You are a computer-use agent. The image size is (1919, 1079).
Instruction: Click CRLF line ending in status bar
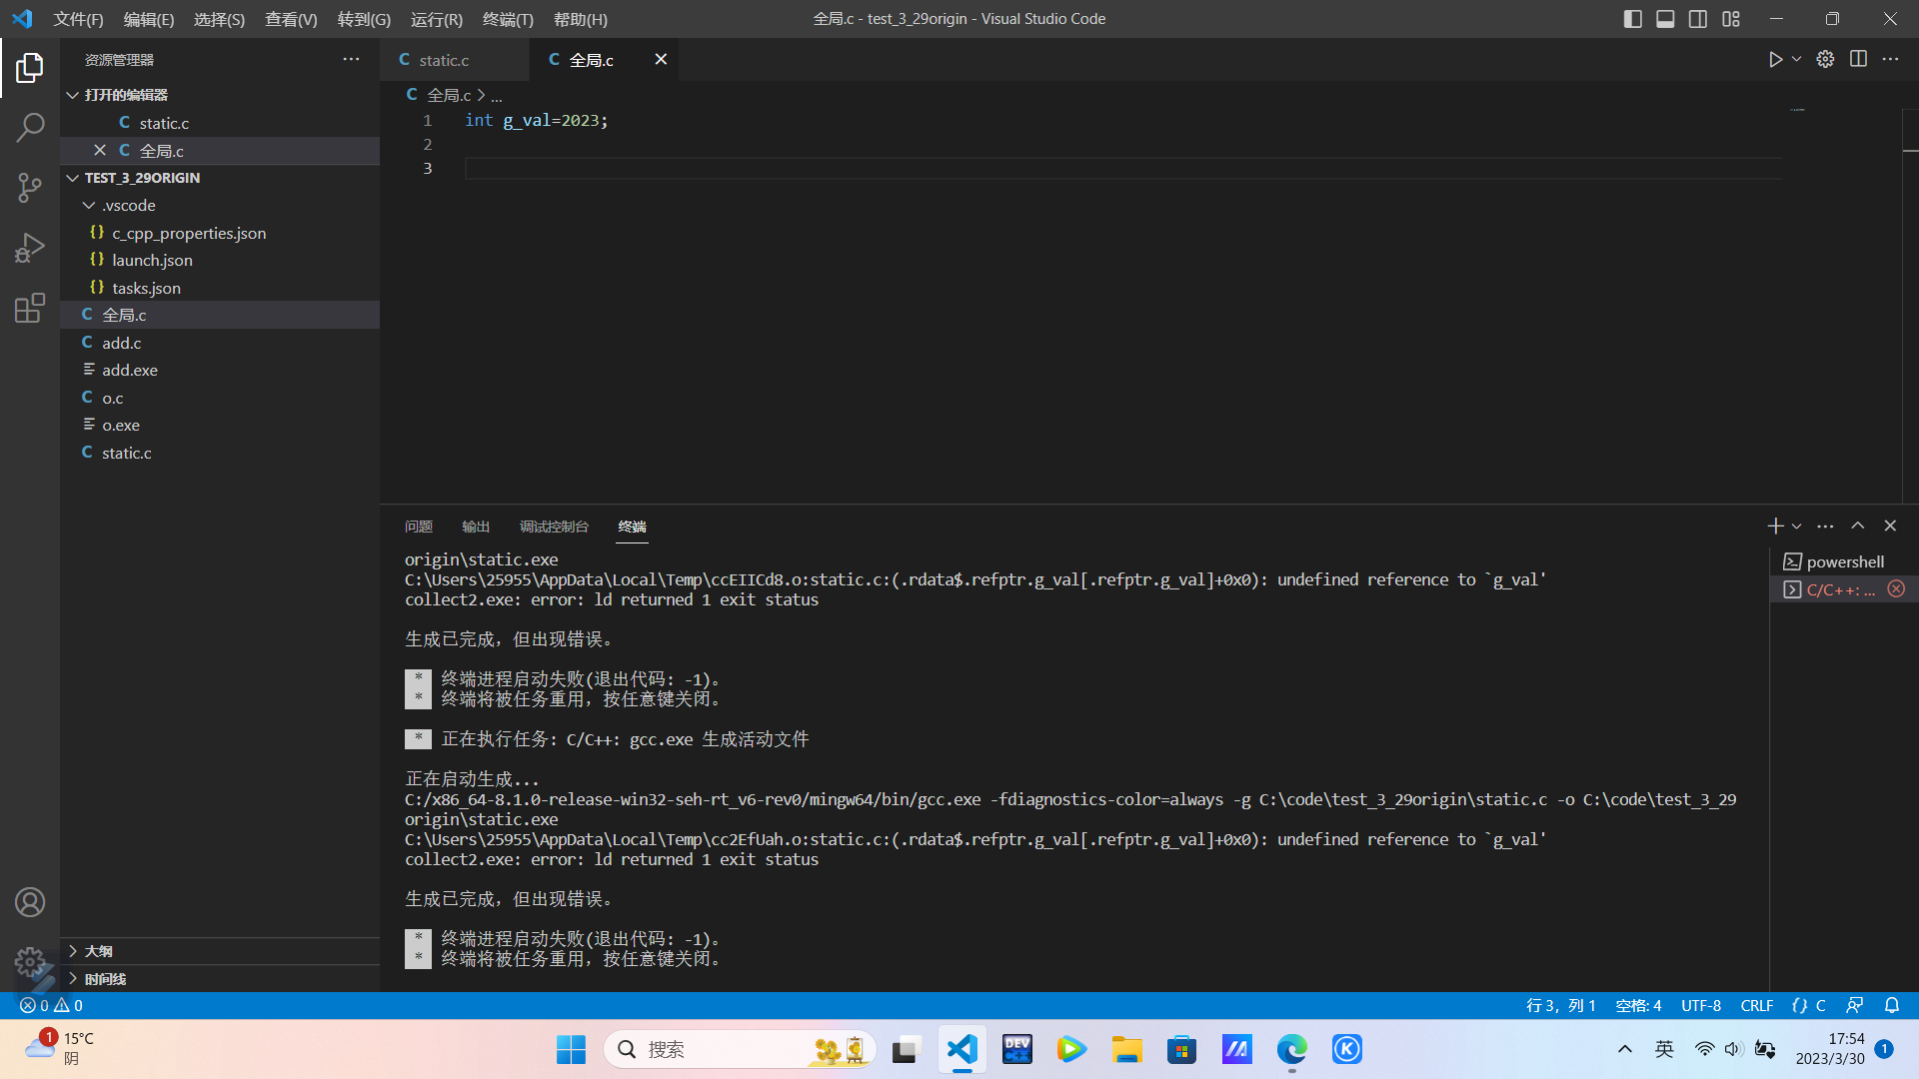click(x=1756, y=1005)
